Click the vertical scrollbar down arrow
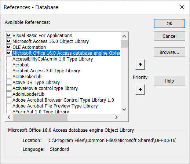 [x=124, y=109]
